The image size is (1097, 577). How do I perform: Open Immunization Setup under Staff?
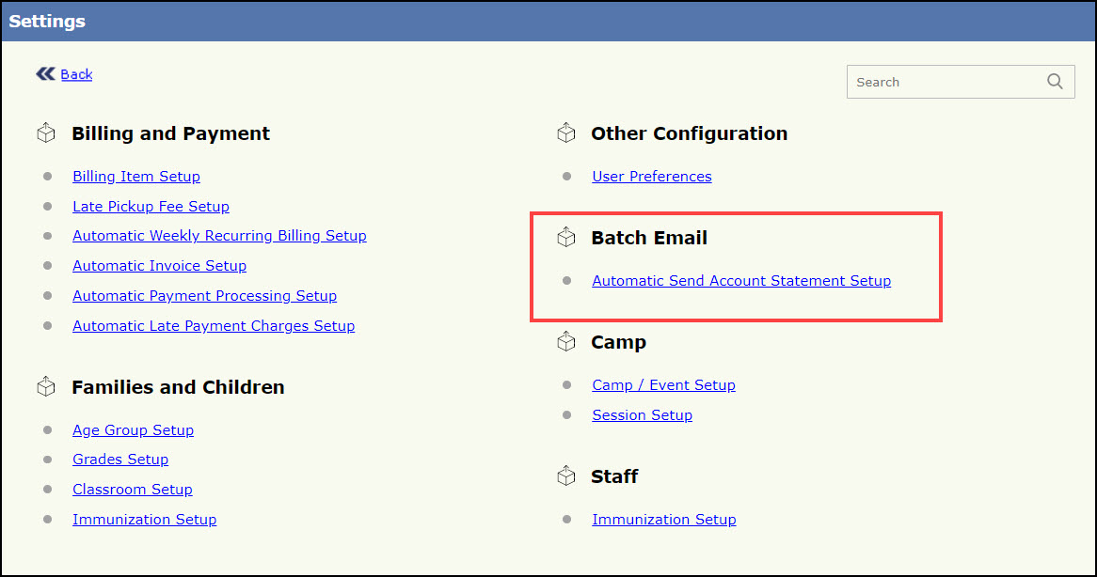click(663, 520)
